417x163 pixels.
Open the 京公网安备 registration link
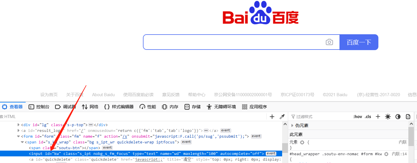[x=243, y=94]
